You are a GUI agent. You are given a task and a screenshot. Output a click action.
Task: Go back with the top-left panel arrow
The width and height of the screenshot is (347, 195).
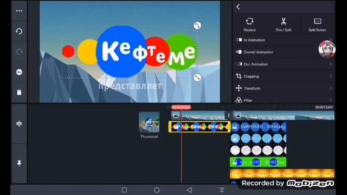tap(238, 7)
